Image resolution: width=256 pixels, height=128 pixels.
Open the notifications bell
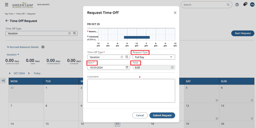pyautogui.click(x=245, y=4)
